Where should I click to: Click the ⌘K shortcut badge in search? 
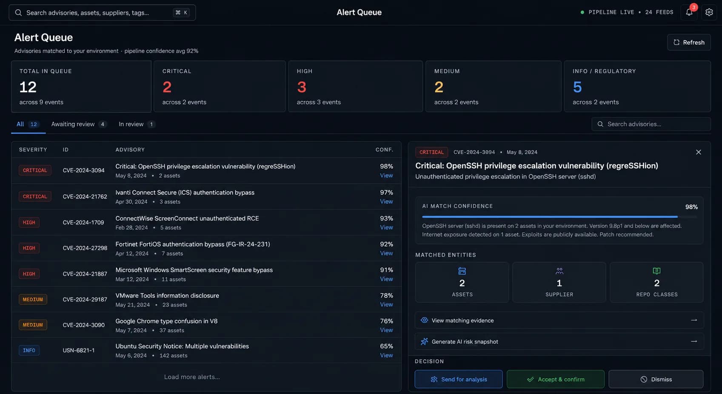(181, 13)
